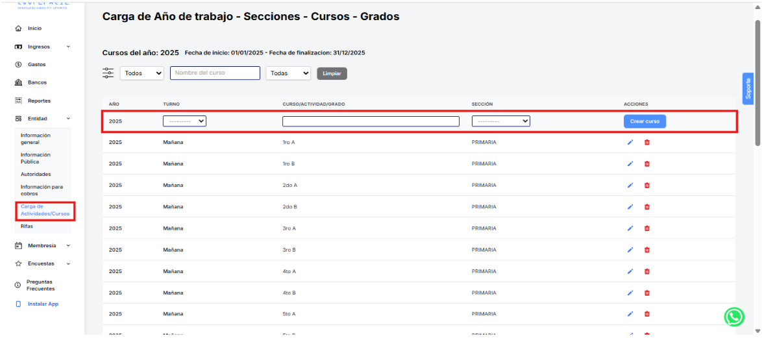Viewport: 762px width, 338px height.
Task: Click the filter sliders icon
Action: point(108,73)
